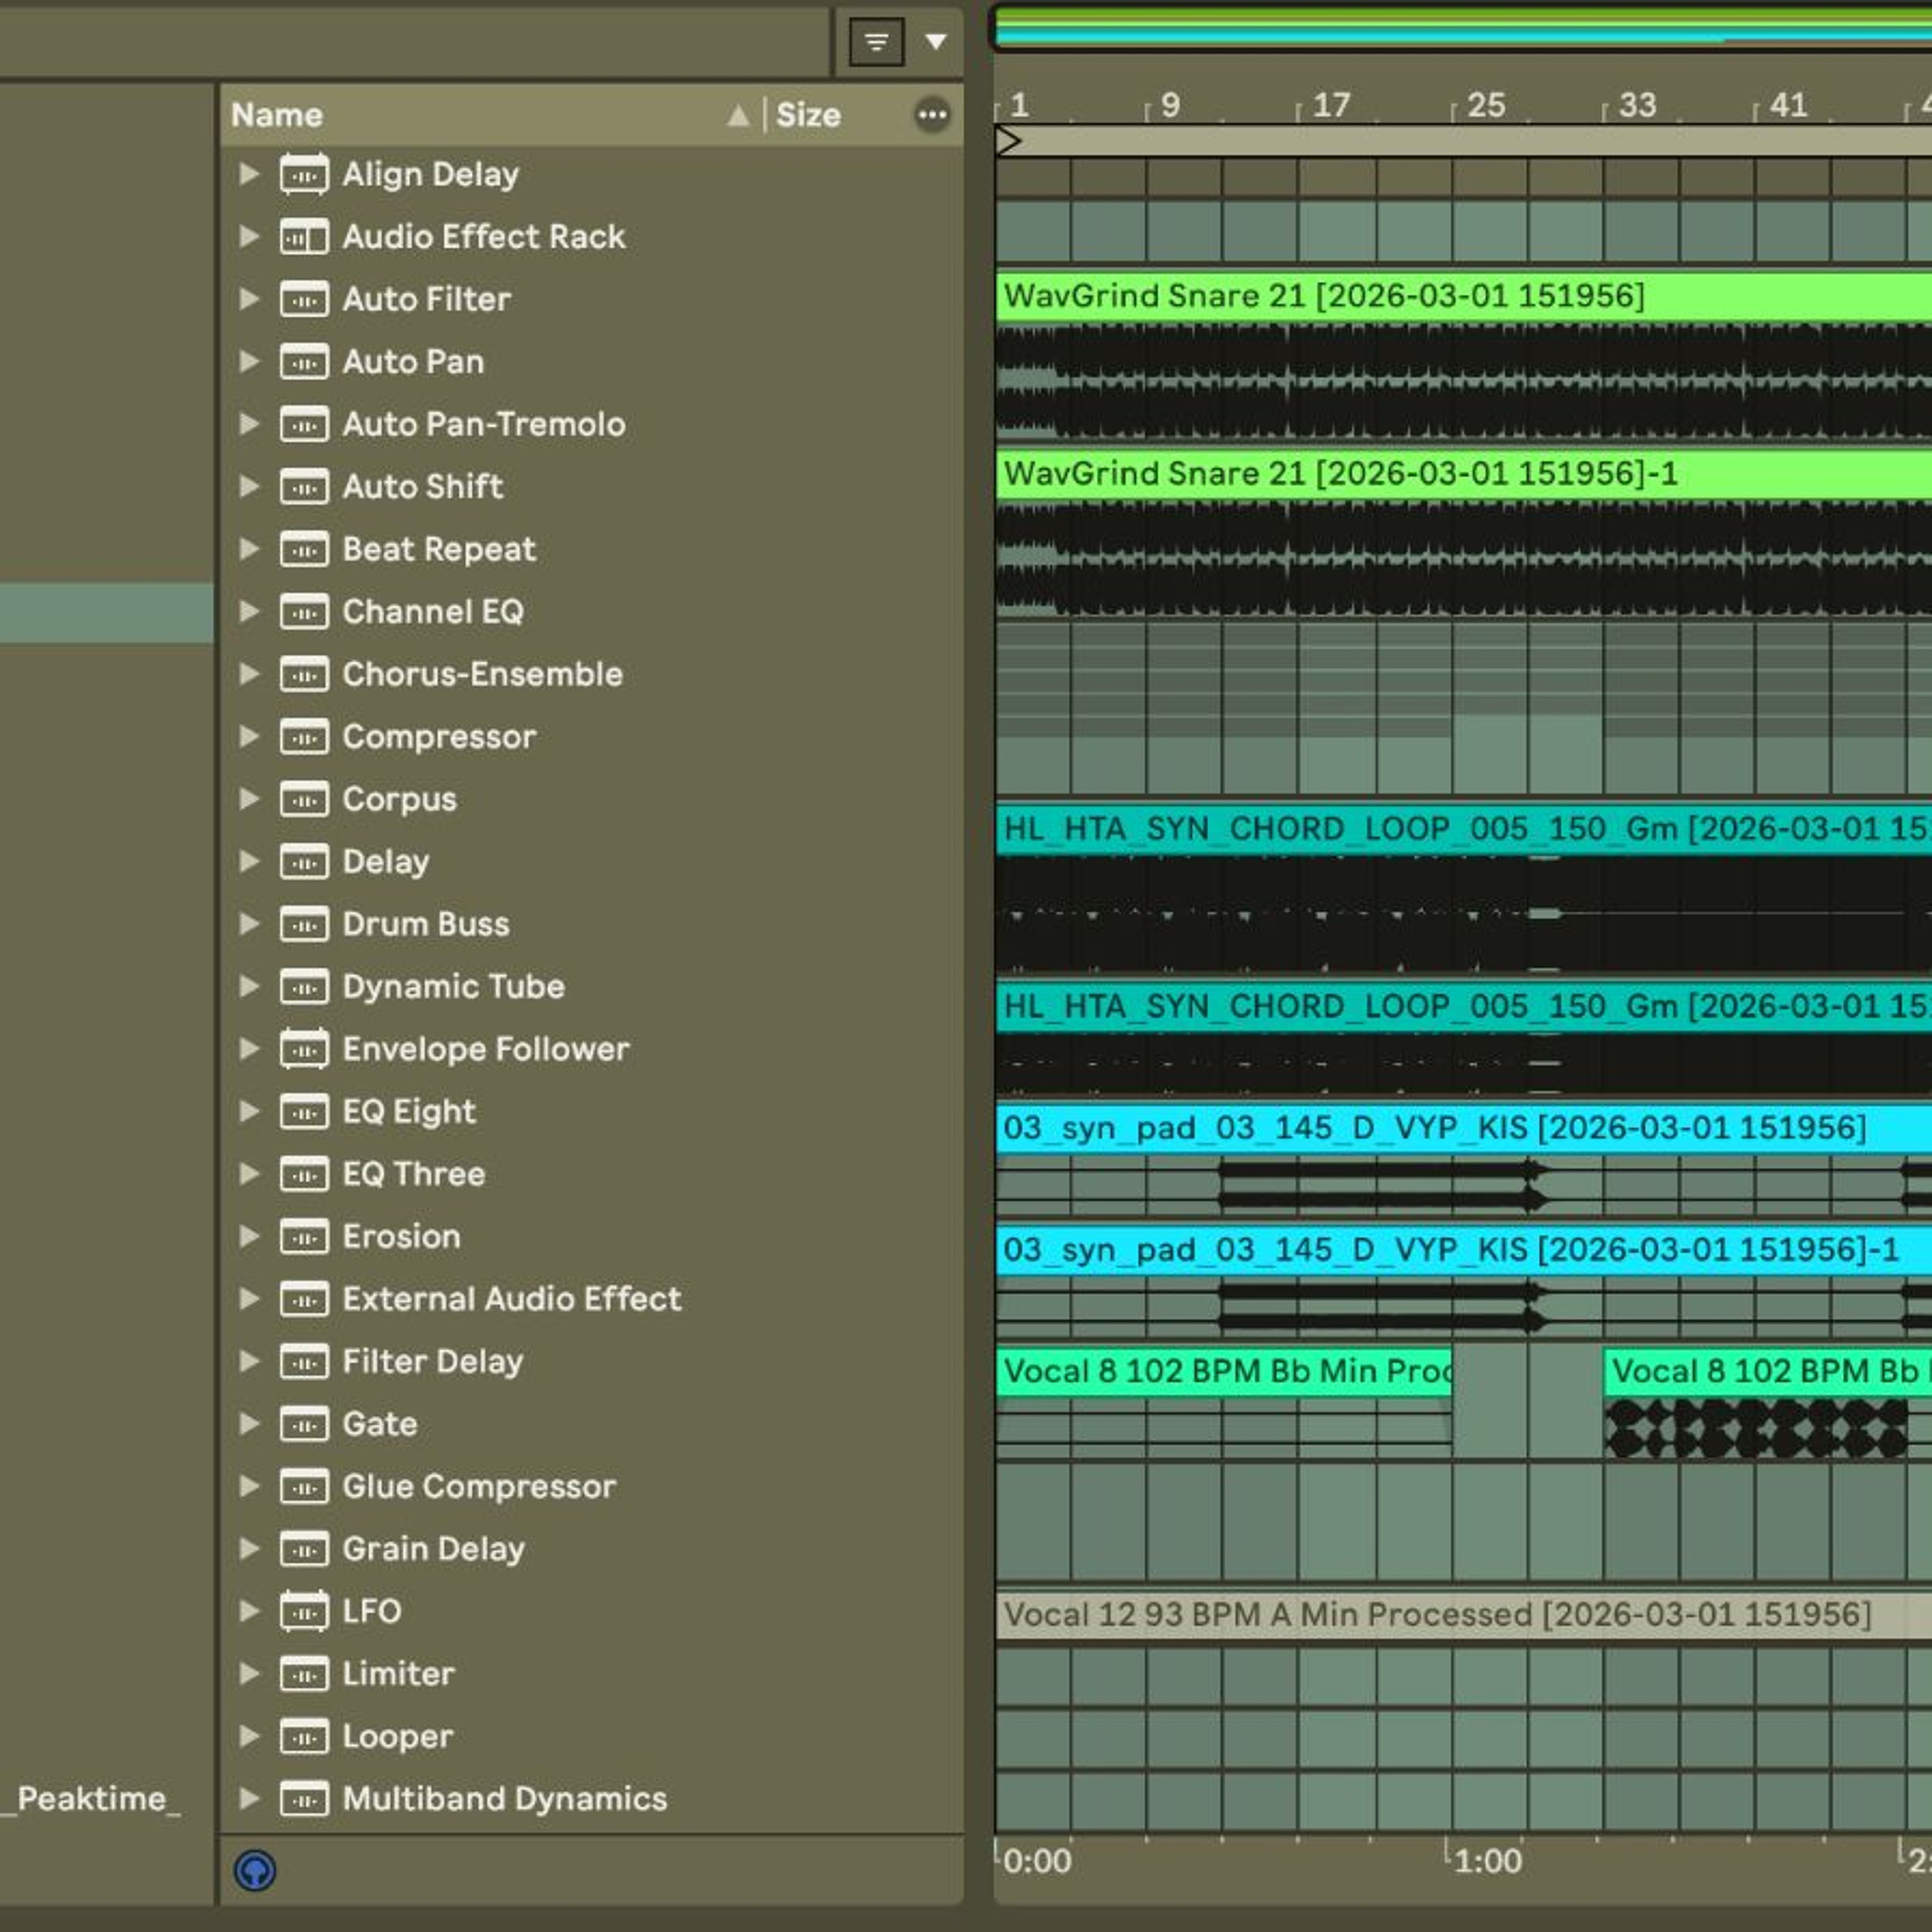This screenshot has height=1932, width=1932.
Task: Click the loop start marker triangle
Action: coord(1009,141)
